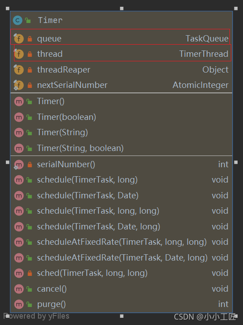Select schedule(TimerTask, Date) method text
The width and height of the screenshot is (243, 325).
[88, 196]
